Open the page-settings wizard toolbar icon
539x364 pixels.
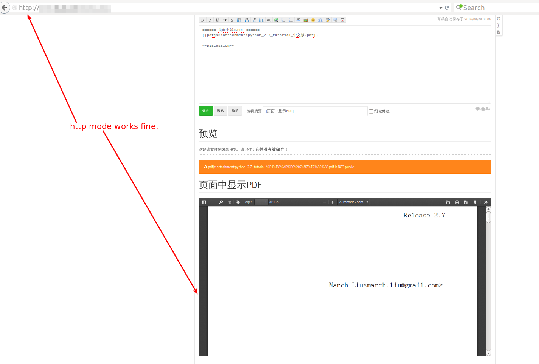pyautogui.click(x=335, y=20)
